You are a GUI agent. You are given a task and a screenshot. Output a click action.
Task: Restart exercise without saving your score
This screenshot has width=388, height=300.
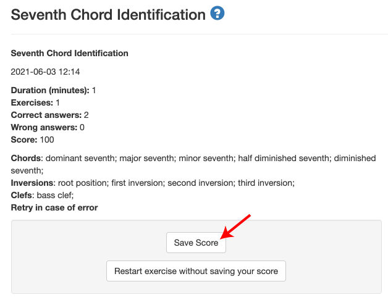(196, 271)
